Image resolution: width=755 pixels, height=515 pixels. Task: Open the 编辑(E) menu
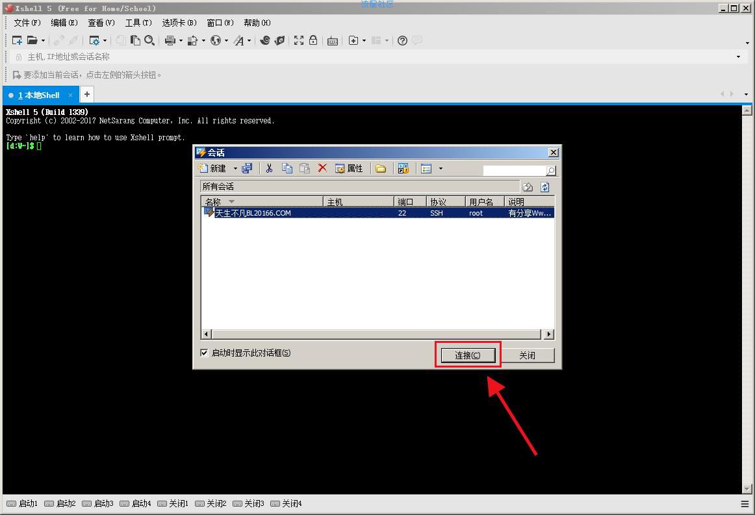[x=64, y=23]
